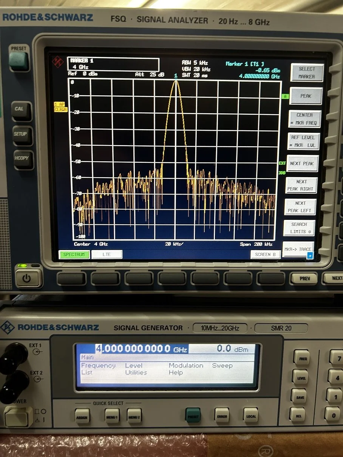Screen dimensions: 343x457
Task: Tap numeric key 1 on the generator keypad
Action: click(x=334, y=396)
